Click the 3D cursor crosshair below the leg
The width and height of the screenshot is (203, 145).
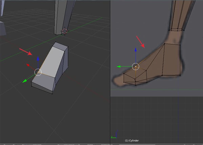(x=64, y=31)
